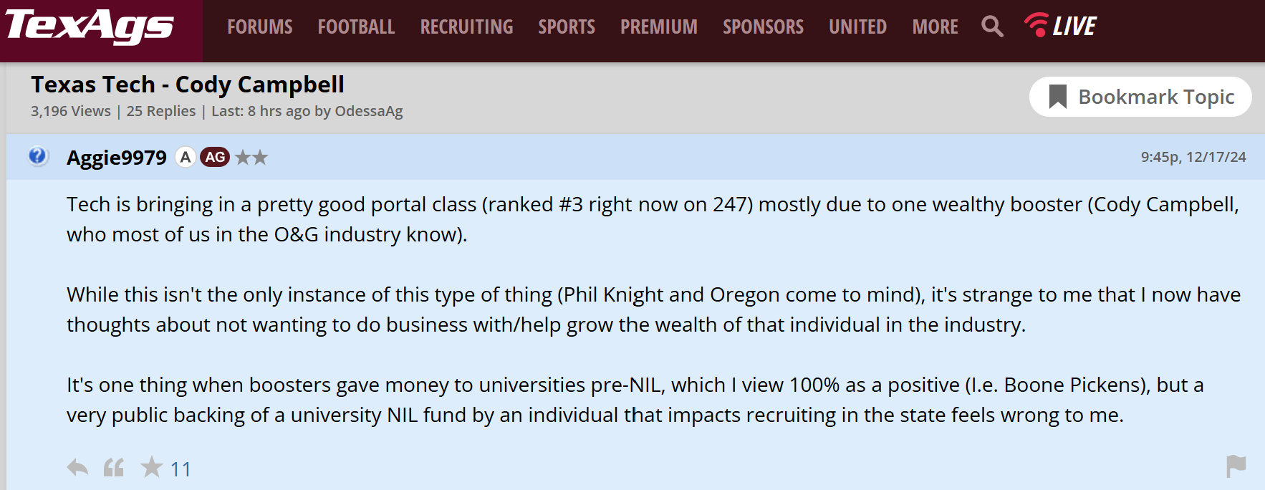This screenshot has width=1265, height=490.
Task: Expand the SPORTS navigation menu
Action: click(x=567, y=27)
